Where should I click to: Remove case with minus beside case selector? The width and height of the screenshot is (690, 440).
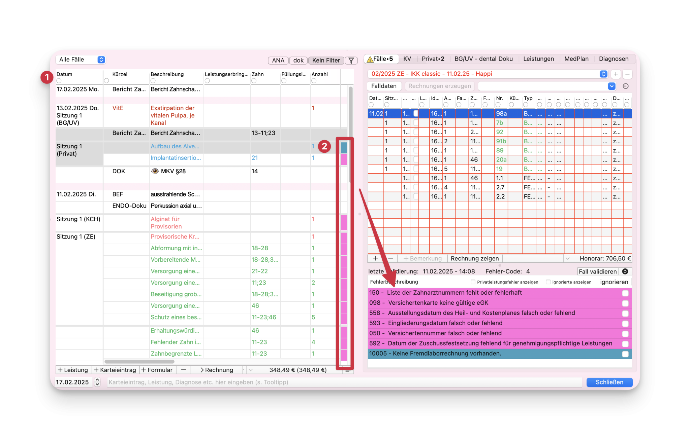[x=627, y=74]
